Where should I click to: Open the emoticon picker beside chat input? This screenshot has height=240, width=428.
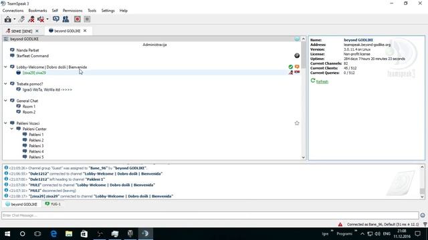(x=423, y=215)
